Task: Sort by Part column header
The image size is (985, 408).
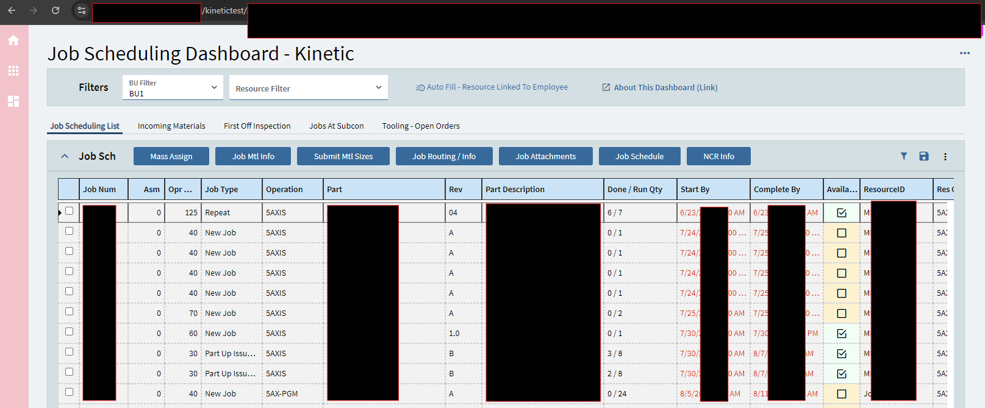Action: click(x=384, y=189)
